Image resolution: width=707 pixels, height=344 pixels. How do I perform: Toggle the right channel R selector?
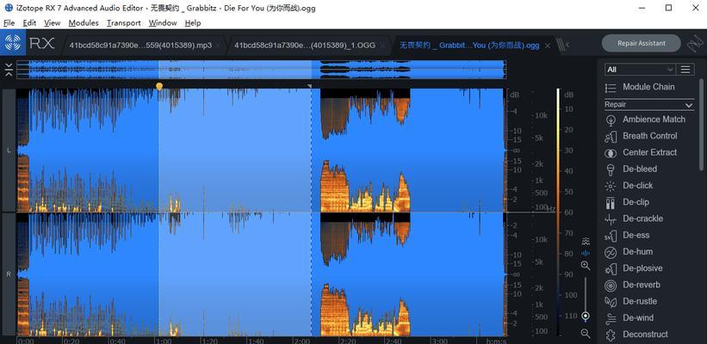click(x=9, y=273)
